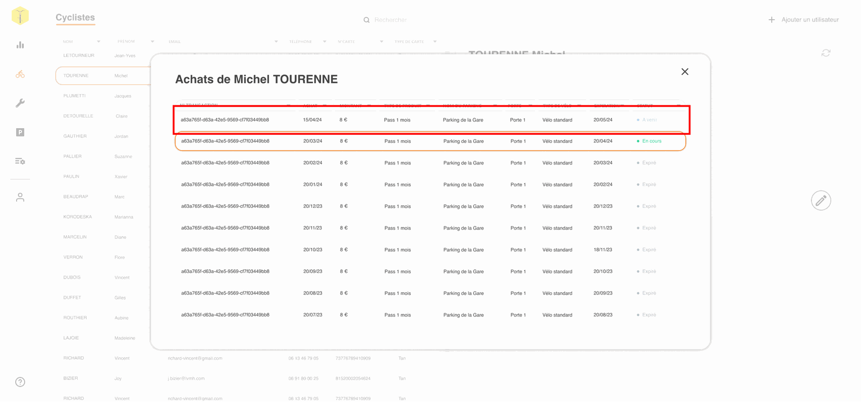
Task: Open the EMAIL column filter arrow
Action: (x=276, y=42)
